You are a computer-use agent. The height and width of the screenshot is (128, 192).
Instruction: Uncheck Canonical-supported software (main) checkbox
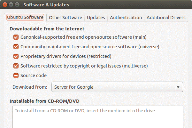point(16,37)
